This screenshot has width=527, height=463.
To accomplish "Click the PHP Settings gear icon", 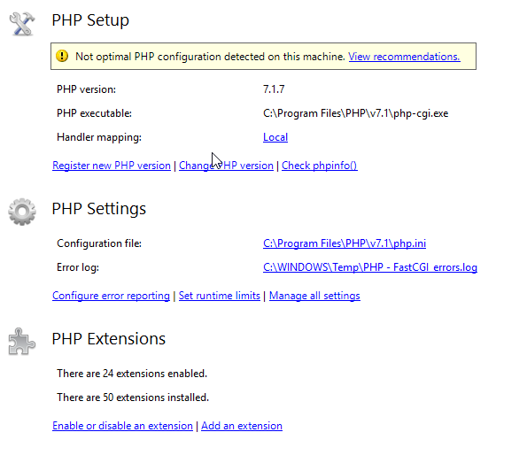I will pyautogui.click(x=22, y=212).
